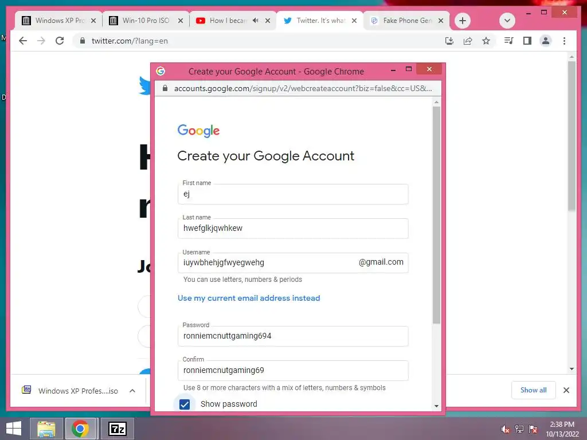The image size is (587, 440).
Task: Click the clock showing 2:38 PM
Action: pyautogui.click(x=562, y=425)
